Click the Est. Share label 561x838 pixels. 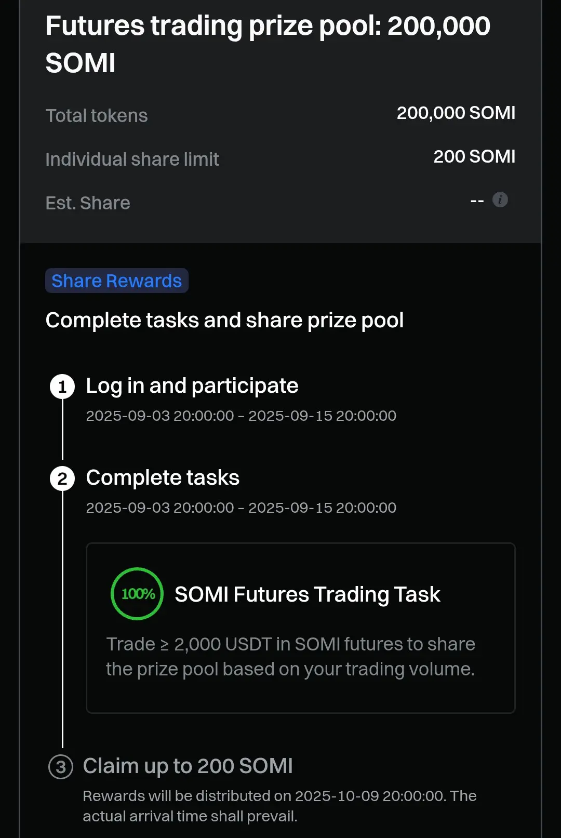[x=88, y=203]
